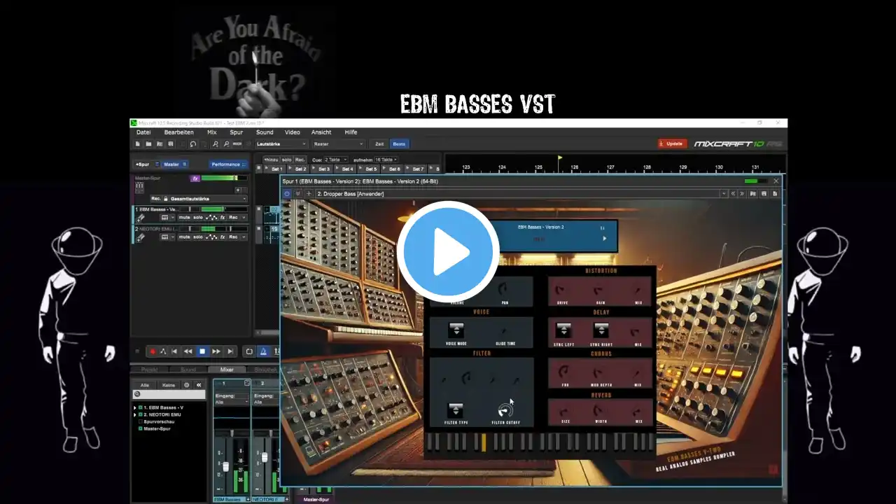Click the red Update button
The height and width of the screenshot is (504, 896).
(672, 143)
